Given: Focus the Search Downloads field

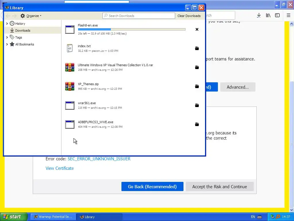Looking at the screenshot, I should 139,16.
